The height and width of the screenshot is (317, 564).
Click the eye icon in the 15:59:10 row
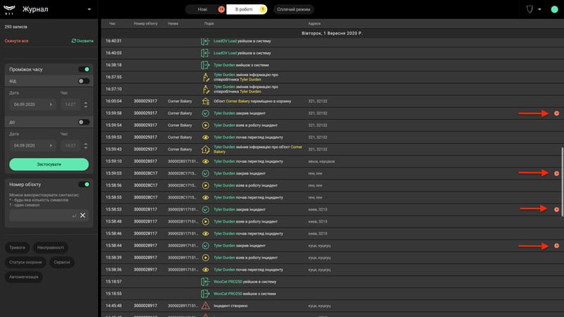pos(205,161)
